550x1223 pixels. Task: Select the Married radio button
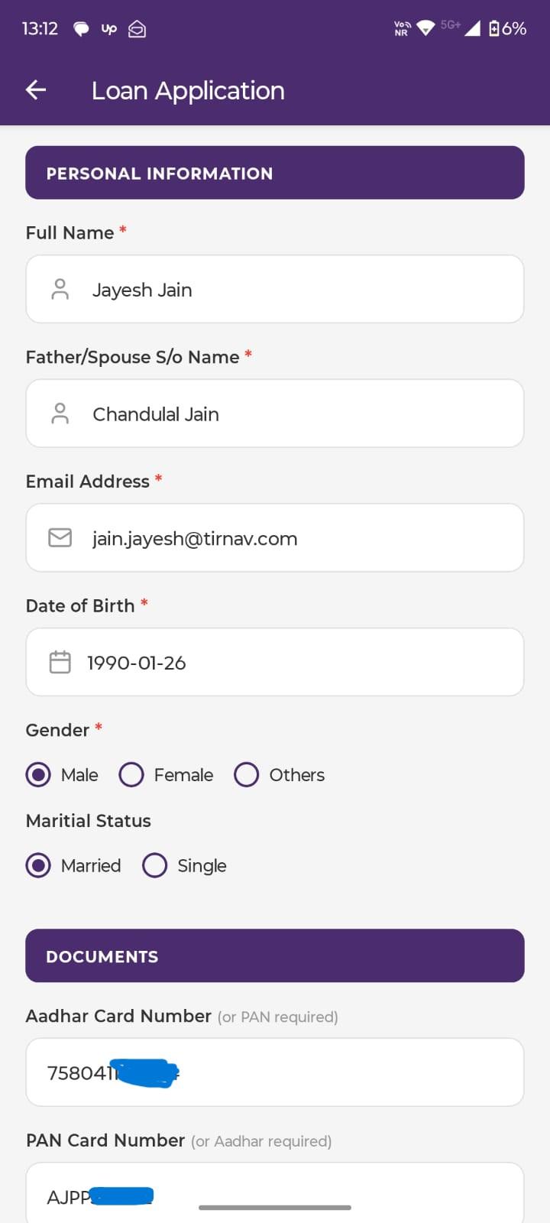(x=38, y=865)
